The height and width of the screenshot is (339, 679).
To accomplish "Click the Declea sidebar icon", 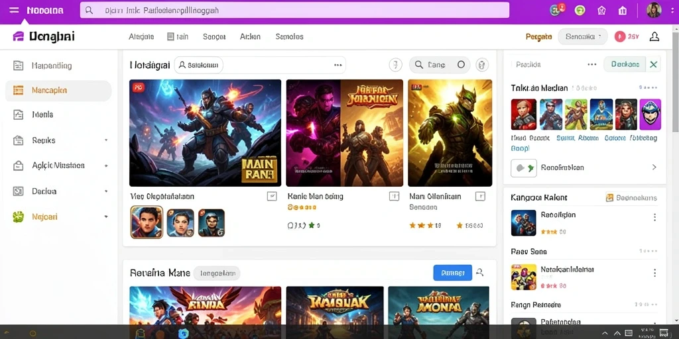I will click(18, 191).
